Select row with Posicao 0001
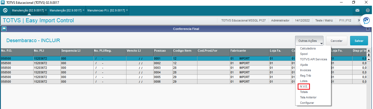The width and height of the screenshot is (373, 109). point(183,58)
